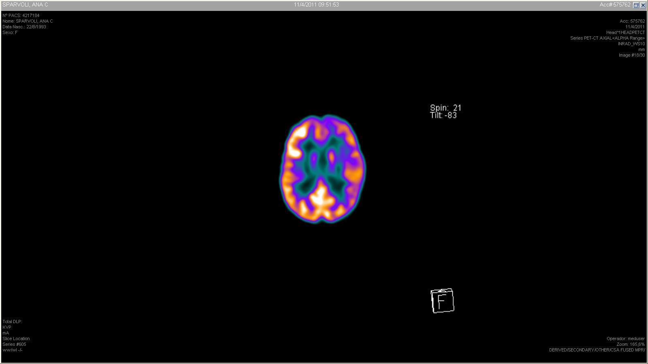Viewport: 648px width, 364px height.
Task: Click the Series PET-CT AXIAL description text
Action: coord(607,38)
